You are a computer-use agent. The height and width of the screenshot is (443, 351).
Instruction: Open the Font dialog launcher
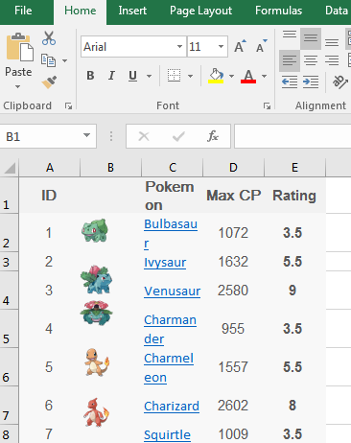coord(267,105)
